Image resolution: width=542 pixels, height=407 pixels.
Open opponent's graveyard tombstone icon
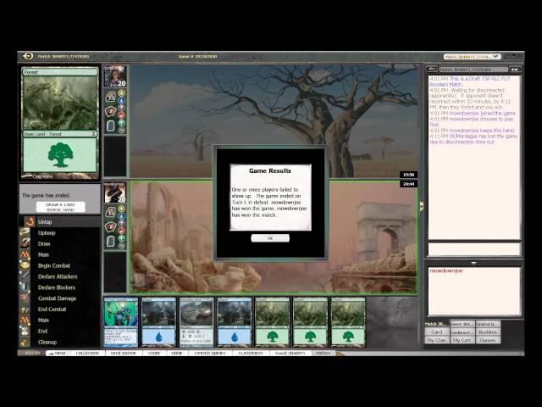(x=111, y=125)
